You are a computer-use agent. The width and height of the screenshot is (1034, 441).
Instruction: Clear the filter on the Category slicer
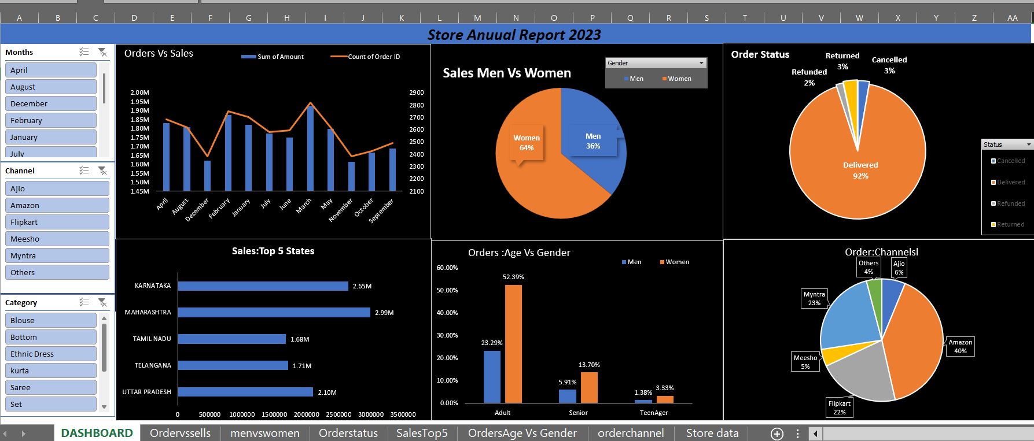[x=102, y=302]
